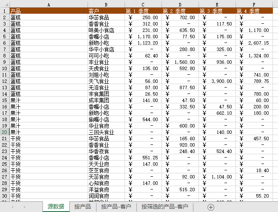The width and height of the screenshot is (278, 212).
Task: Click the 第 3 季度 header cell
Action: point(217,11)
